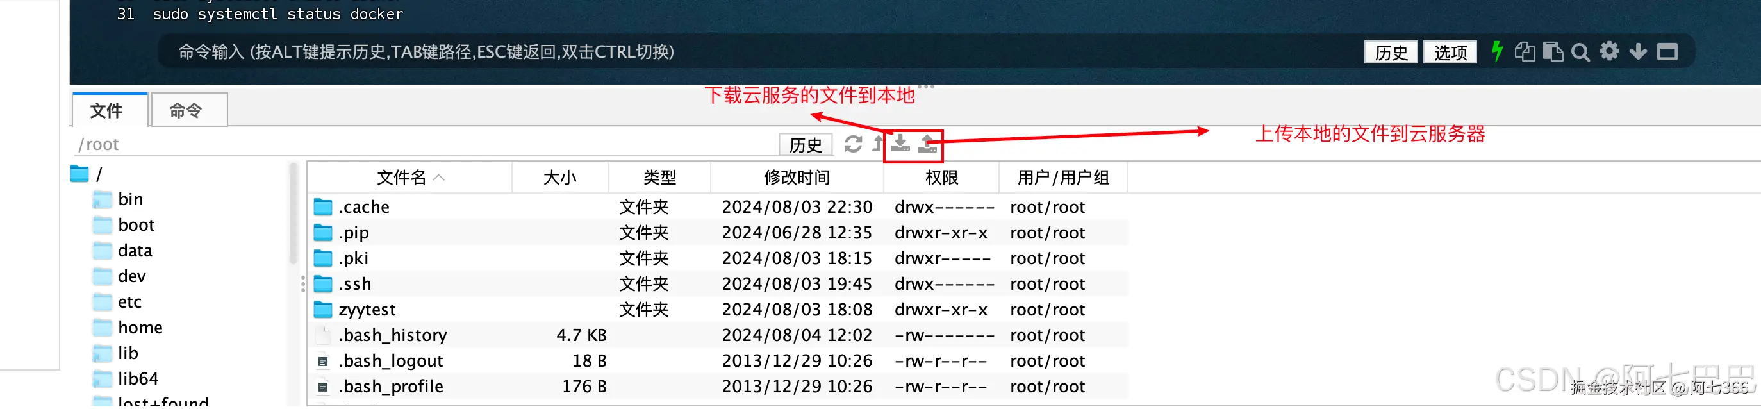Viewport: 1761px width, 409px height.
Task: Click the .cache folder icon
Action: (323, 207)
